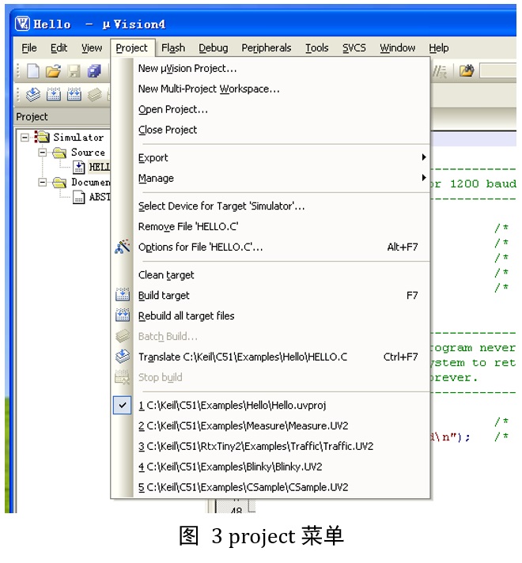
Task: Click the find-in-files icon right of menu
Action: (x=467, y=70)
